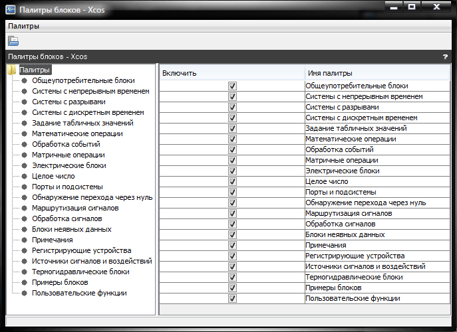Viewport: 457px width, 332px height.
Task: Toggle Математические операции checkbox
Action: pos(232,139)
